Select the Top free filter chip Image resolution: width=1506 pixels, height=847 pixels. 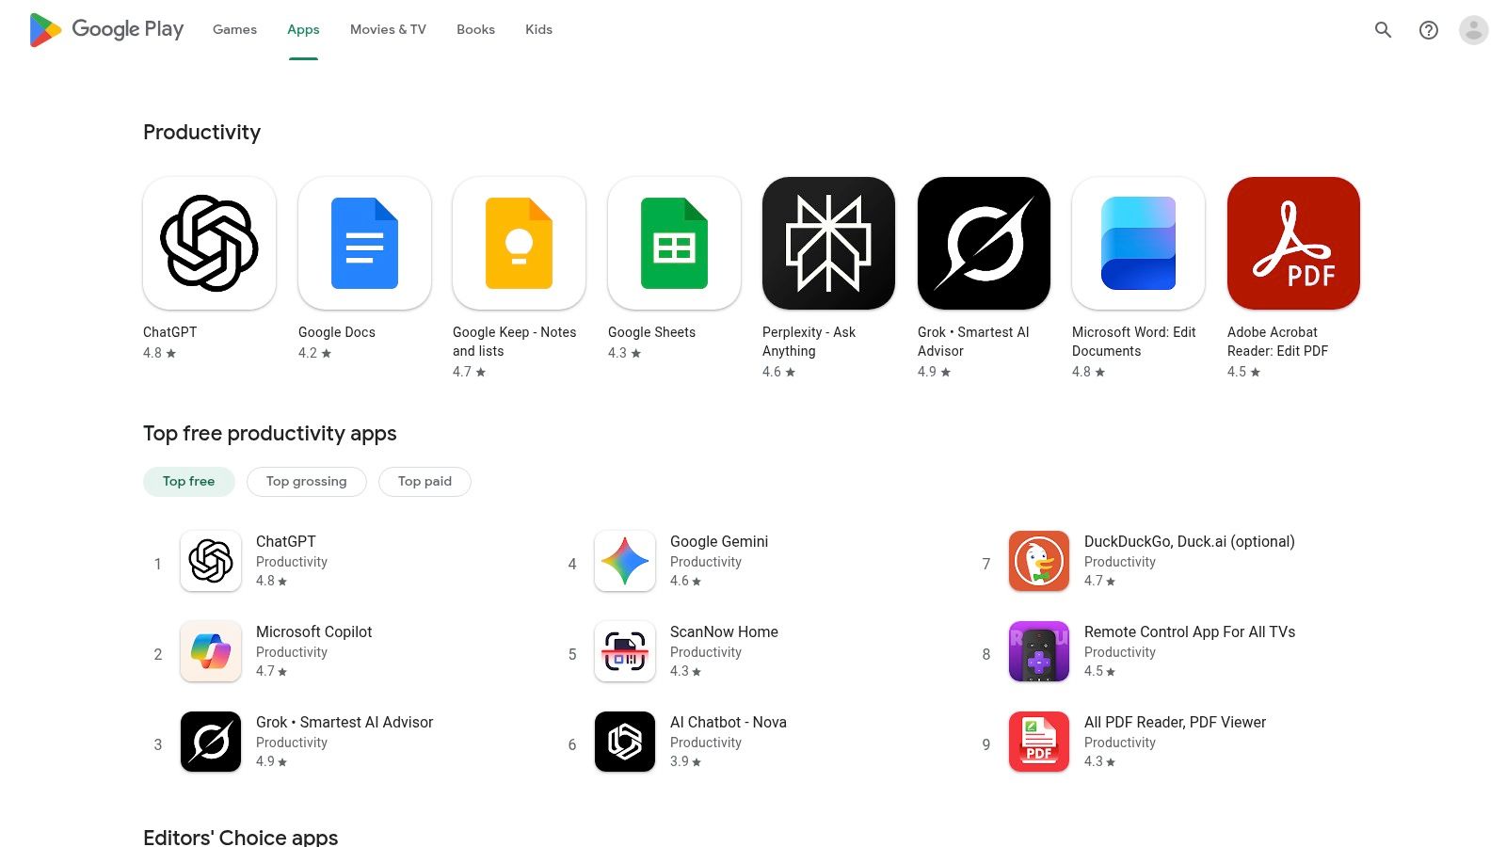click(x=189, y=481)
